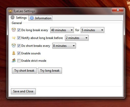
Task: Click the Try short break button
Action: pos(24,71)
